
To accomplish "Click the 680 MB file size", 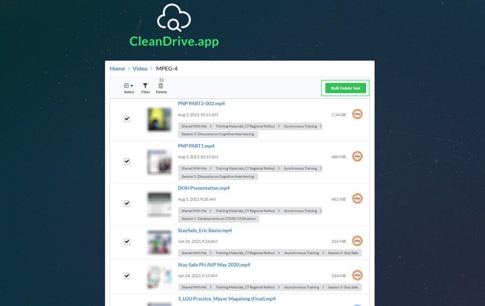I will click(x=338, y=157).
